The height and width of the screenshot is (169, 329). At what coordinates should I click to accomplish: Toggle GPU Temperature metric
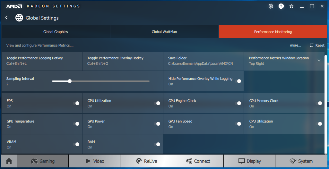point(76,124)
